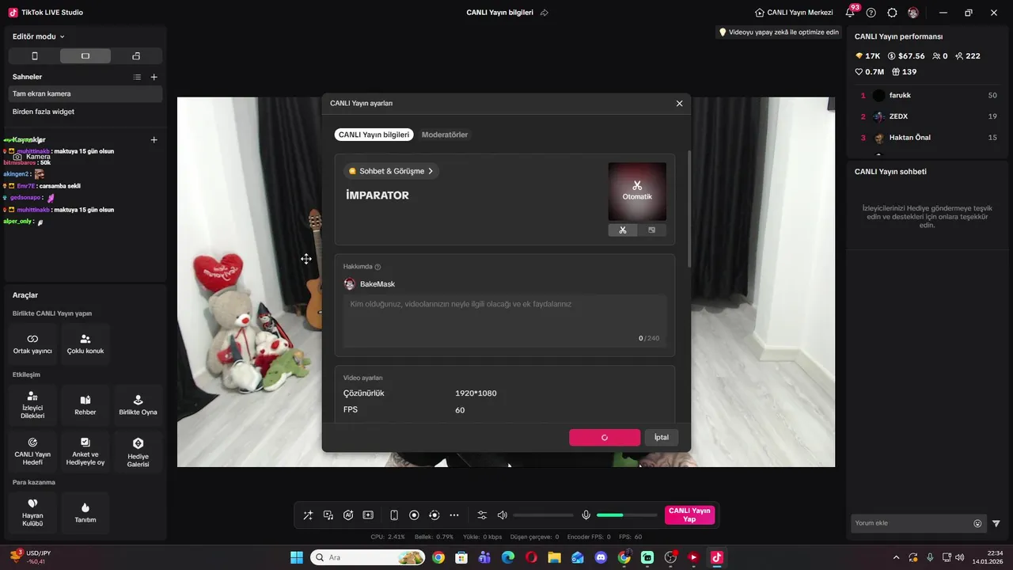Open the chat filter funnel icon
Screen dimensions: 1013x570
[x=996, y=523]
